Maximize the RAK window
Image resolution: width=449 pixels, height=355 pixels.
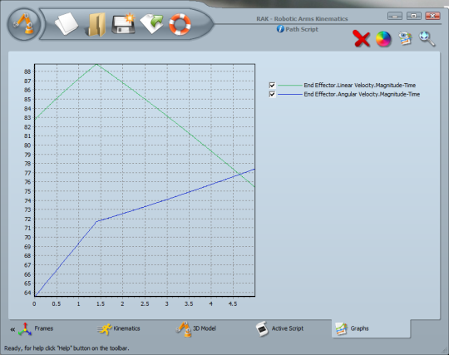pyautogui.click(x=413, y=16)
